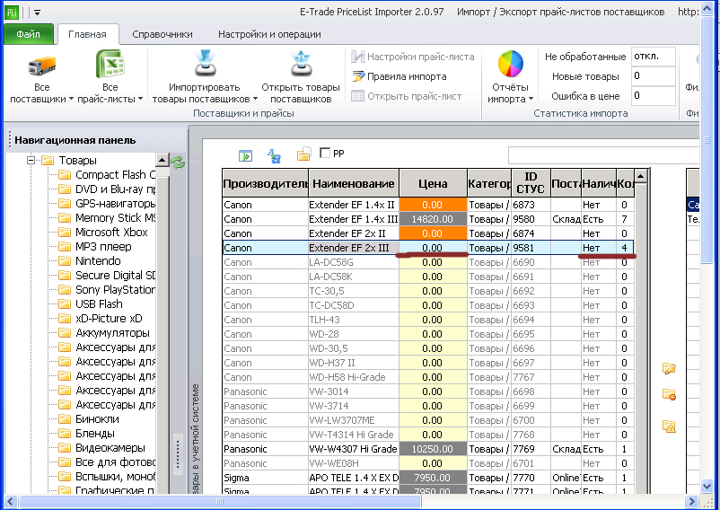Click Настройки прайс-листа button
Image resolution: width=720 pixels, height=510 pixels.
point(412,57)
